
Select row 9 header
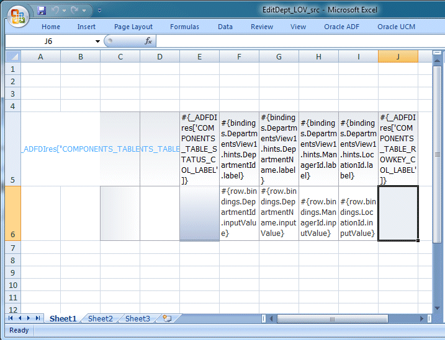click(13, 272)
